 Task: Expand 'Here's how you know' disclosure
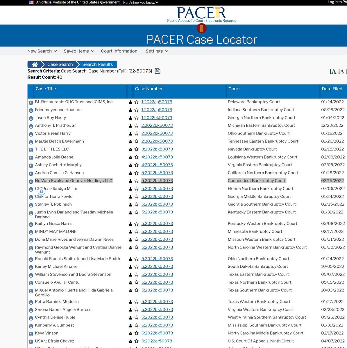click(x=141, y=2)
